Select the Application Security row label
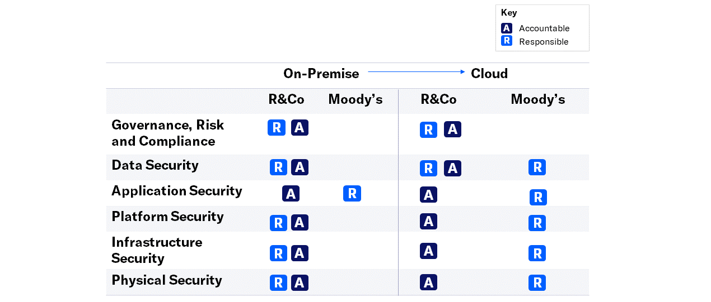This screenshot has height=302, width=711. pos(176,191)
